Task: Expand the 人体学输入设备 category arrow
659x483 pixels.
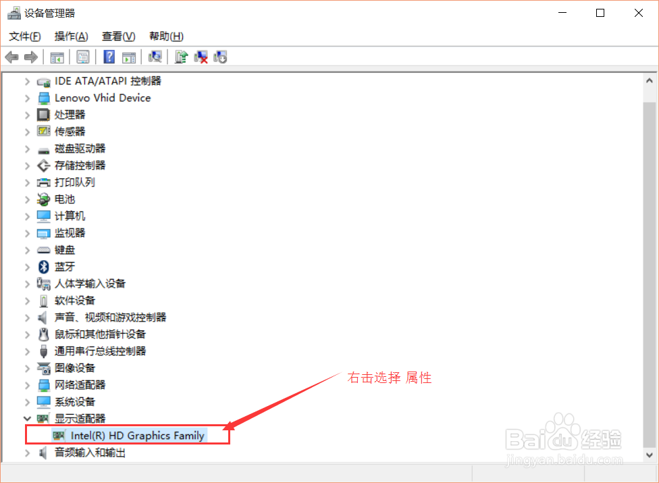Action: [27, 284]
